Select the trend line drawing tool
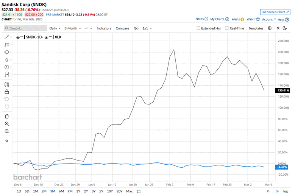Screen dimensions: 295x195 pyautogui.click(x=7, y=37)
